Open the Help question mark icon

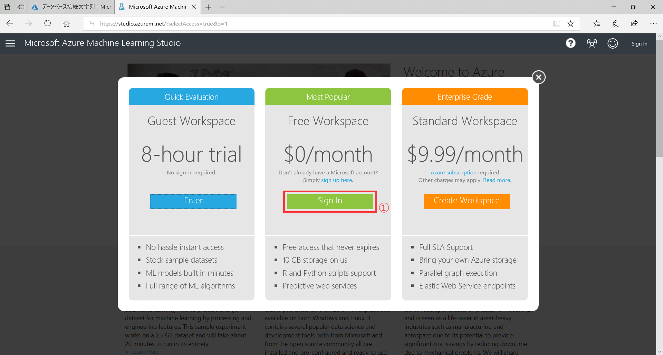(x=570, y=43)
